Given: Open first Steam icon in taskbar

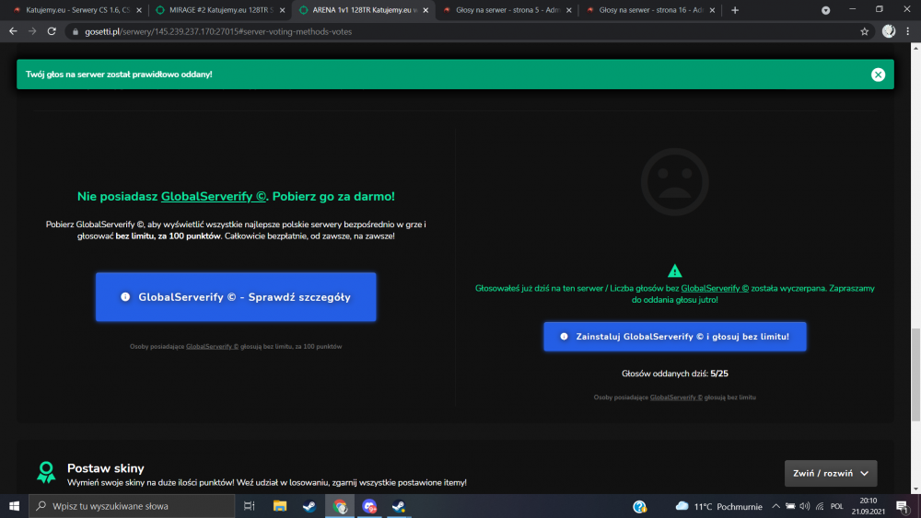Looking at the screenshot, I should point(309,506).
